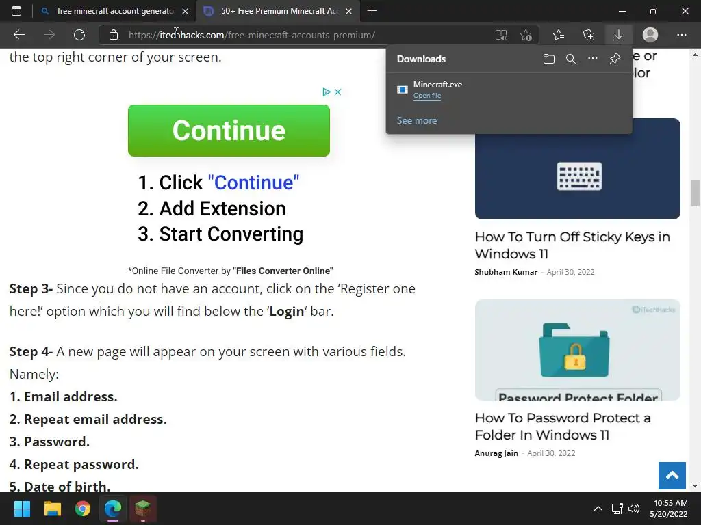Image resolution: width=701 pixels, height=525 pixels.
Task: Add this page to favorites
Action: tap(526, 35)
